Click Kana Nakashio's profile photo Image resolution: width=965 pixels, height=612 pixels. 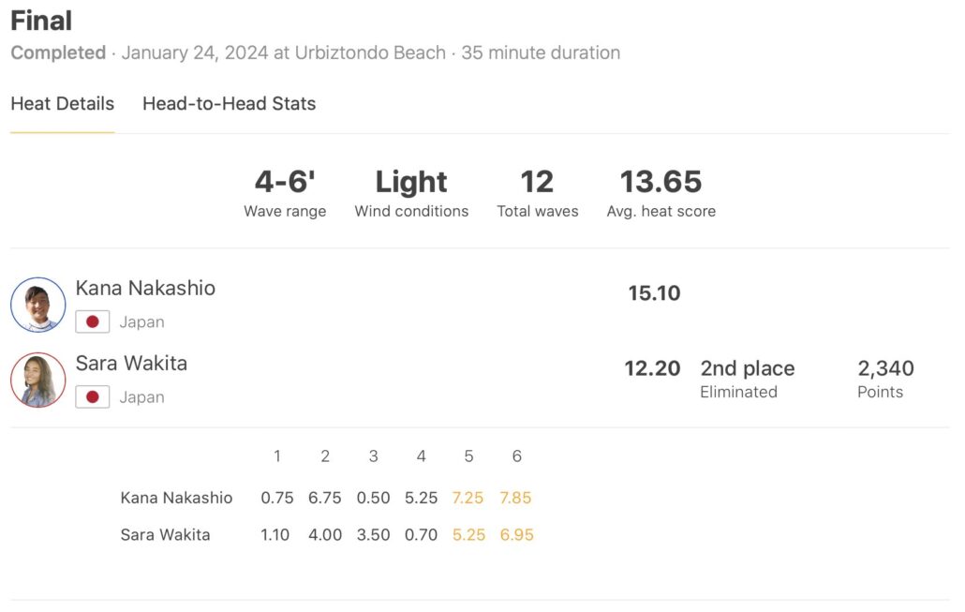tap(38, 305)
